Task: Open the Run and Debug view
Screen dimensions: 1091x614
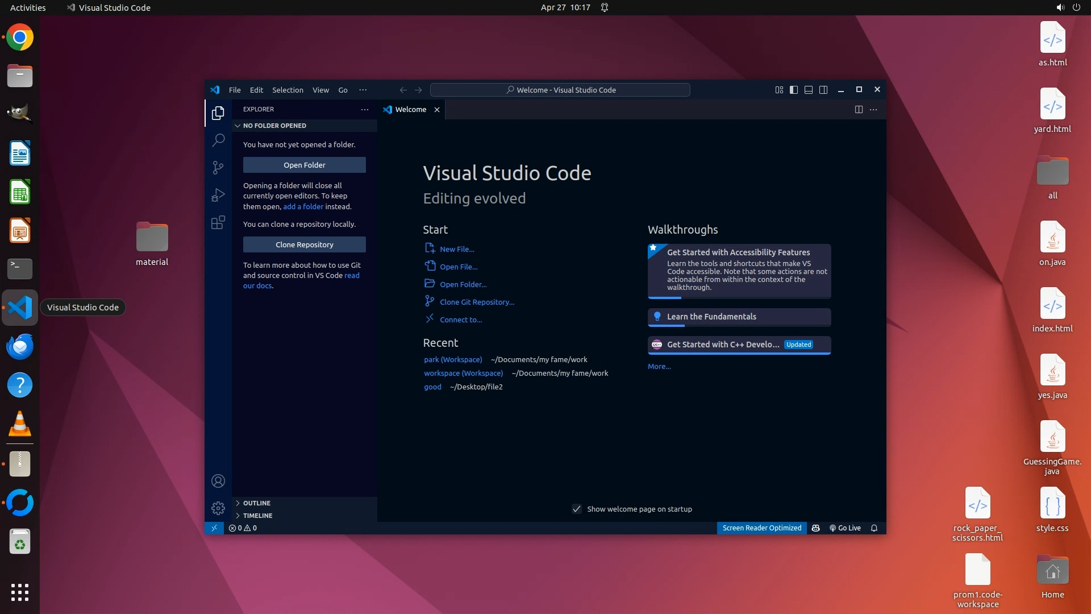Action: click(218, 195)
